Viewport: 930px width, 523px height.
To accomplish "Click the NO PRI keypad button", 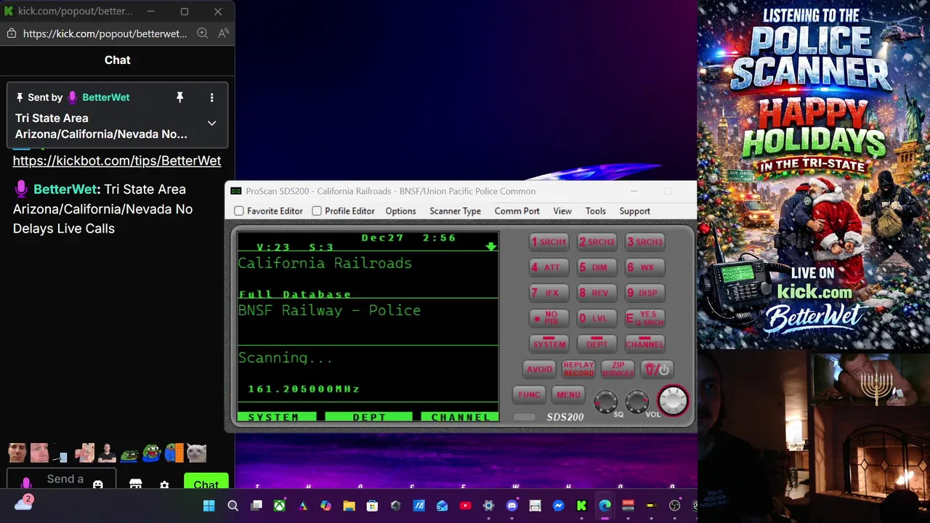I will click(549, 318).
